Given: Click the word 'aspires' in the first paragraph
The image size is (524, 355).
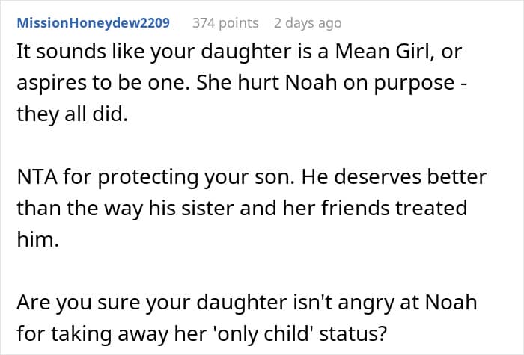Looking at the screenshot, I should tap(52, 84).
